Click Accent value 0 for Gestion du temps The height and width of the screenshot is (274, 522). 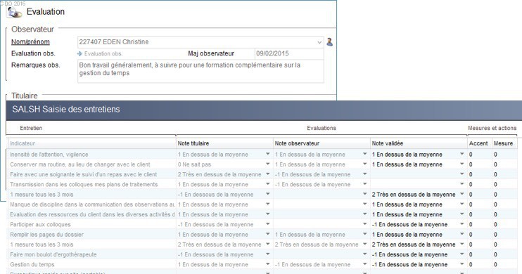(471, 264)
